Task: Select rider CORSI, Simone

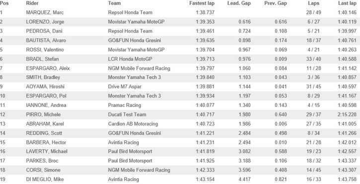Action: point(43,170)
